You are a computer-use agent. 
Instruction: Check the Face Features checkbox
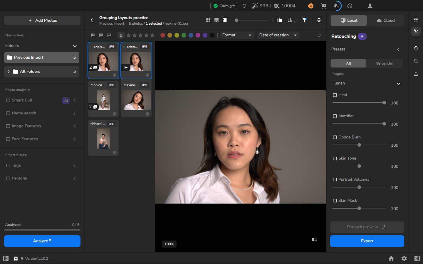point(8,139)
